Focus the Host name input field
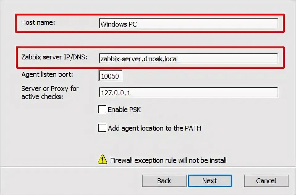Viewport: 296px width, 195px height. click(188, 24)
